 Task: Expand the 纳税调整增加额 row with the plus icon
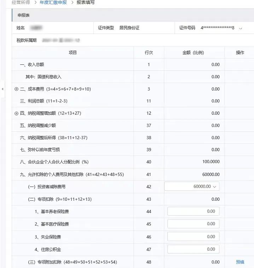(x=16, y=113)
